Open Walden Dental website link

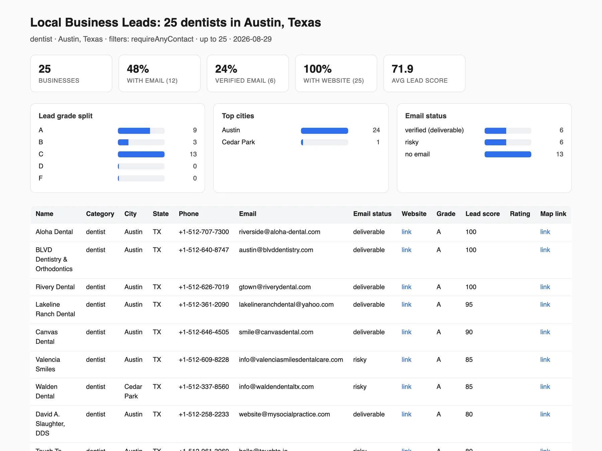406,387
